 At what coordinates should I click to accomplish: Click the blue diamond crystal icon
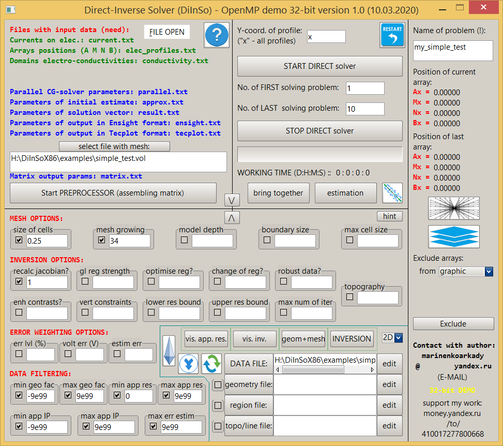click(169, 351)
